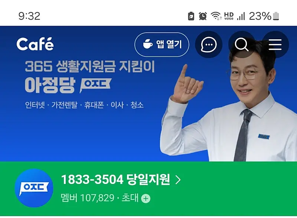Screen dimensions: 297x218
Task: Open the hamburger menu
Action: click(275, 44)
